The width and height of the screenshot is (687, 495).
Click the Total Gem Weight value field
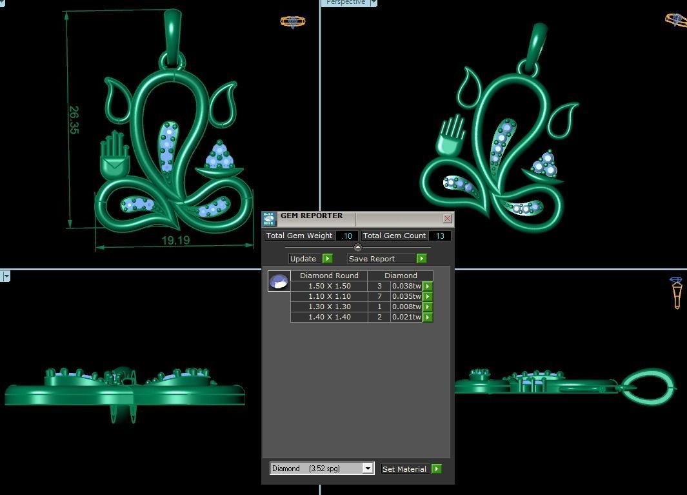point(347,236)
